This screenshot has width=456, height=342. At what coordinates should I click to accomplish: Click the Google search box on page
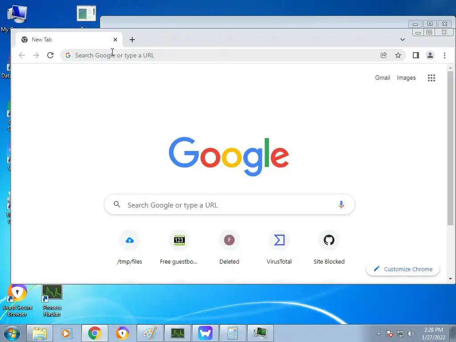(229, 205)
